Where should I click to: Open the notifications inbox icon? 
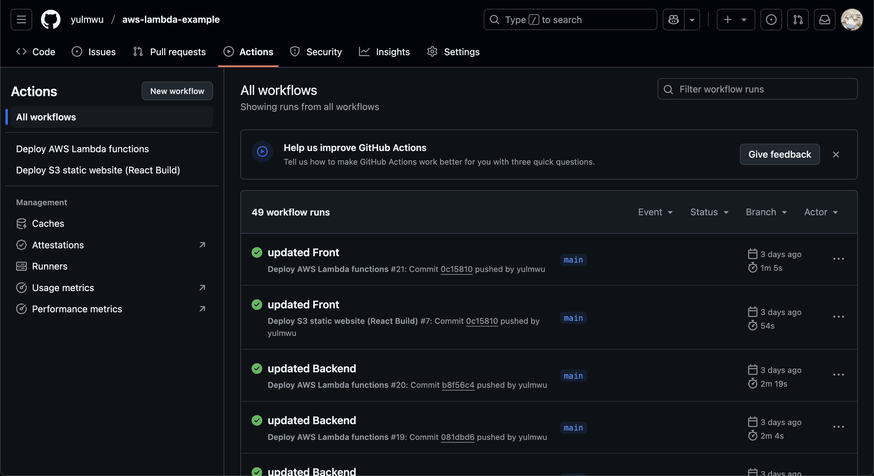(x=825, y=20)
